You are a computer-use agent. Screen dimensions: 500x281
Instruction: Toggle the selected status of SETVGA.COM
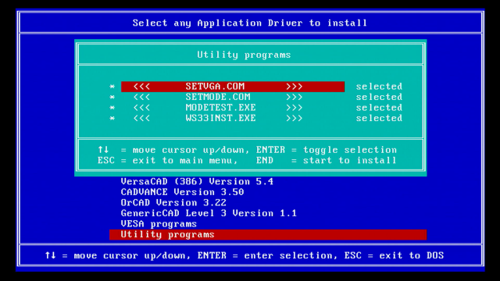tap(379, 87)
